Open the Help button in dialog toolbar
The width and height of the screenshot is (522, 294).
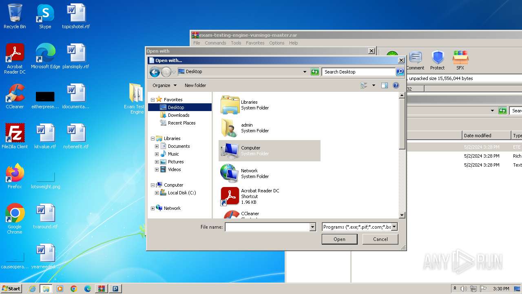click(x=396, y=85)
